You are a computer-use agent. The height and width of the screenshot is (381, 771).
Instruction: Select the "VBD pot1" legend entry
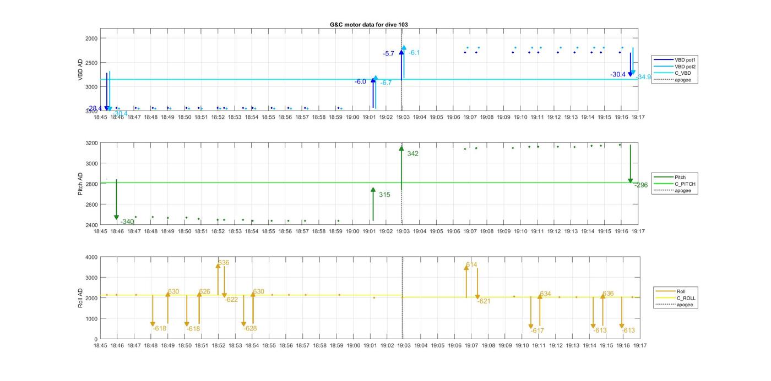click(x=674, y=59)
